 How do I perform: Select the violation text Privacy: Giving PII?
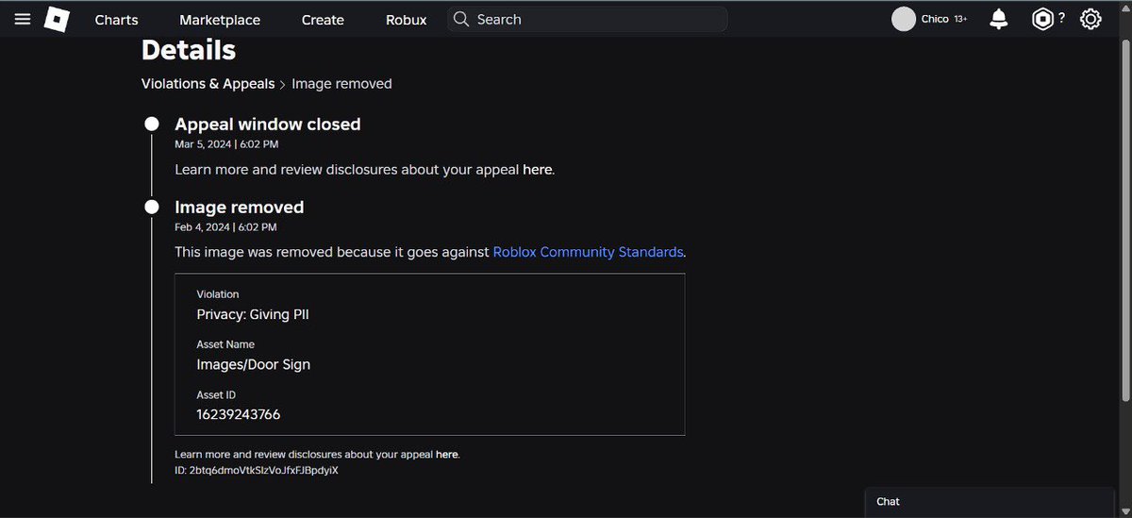point(253,314)
